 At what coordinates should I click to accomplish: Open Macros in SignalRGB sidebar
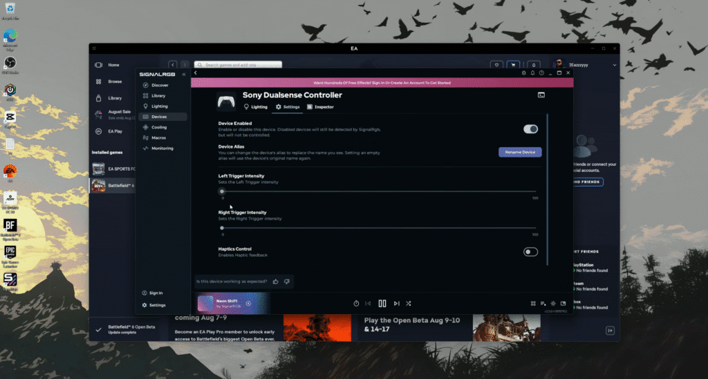tap(154, 137)
